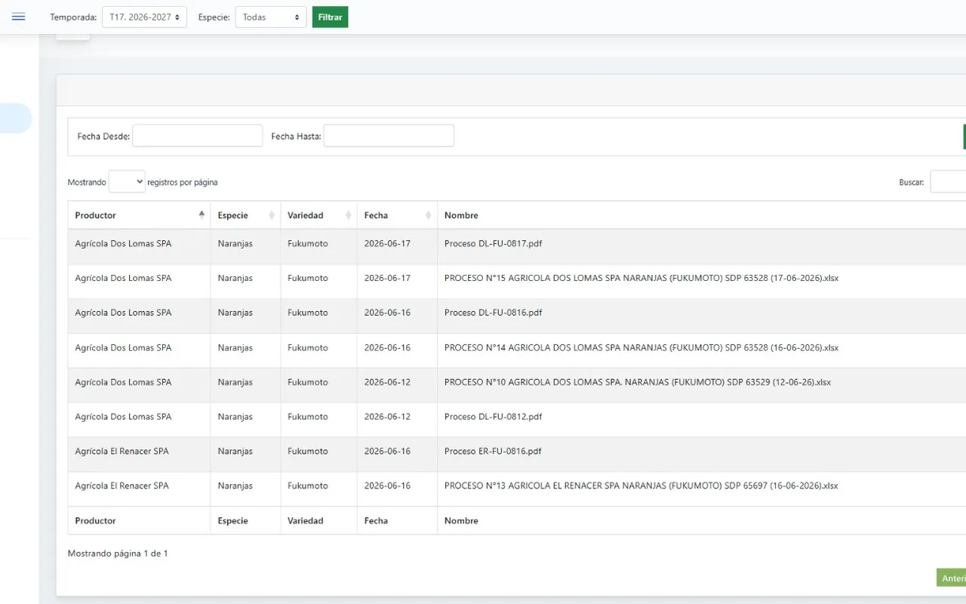Select file Proceso ER-FU-0816.pdf
The height and width of the screenshot is (604, 966).
(493, 451)
